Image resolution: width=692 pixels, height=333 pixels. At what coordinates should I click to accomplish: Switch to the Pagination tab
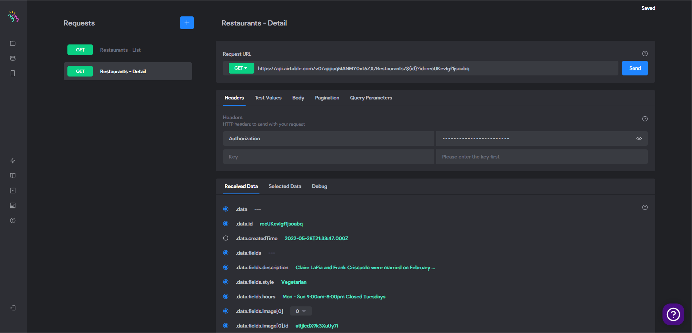pos(327,98)
